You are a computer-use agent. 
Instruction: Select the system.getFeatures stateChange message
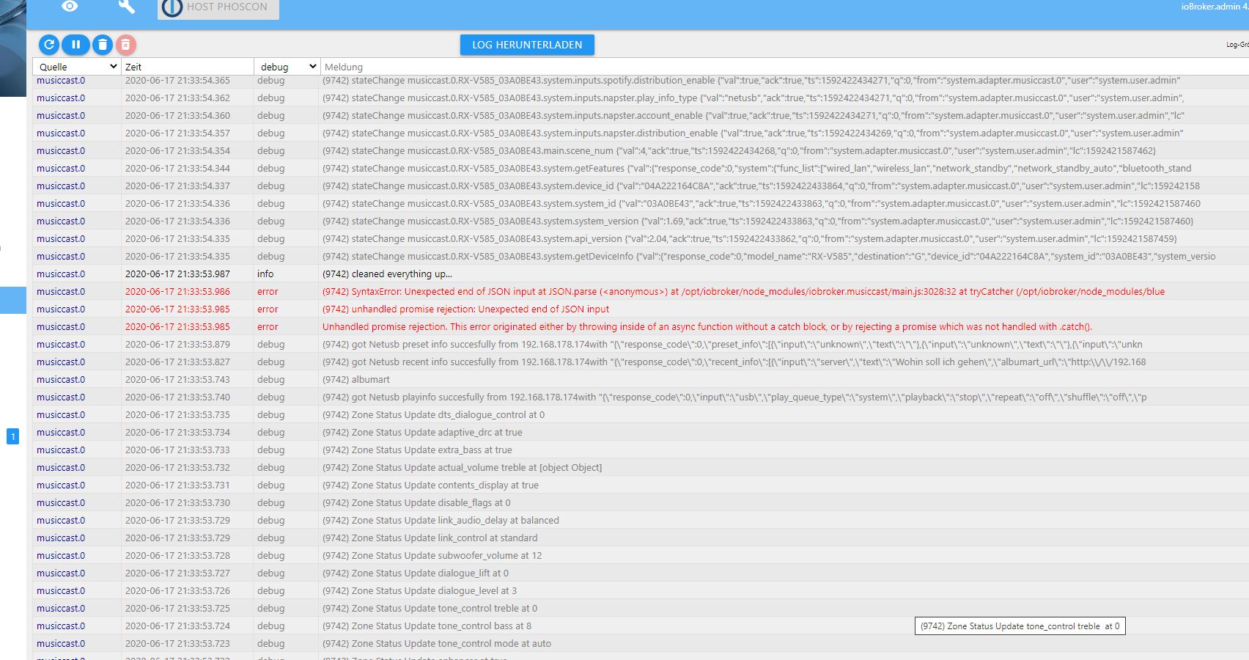tap(757, 169)
